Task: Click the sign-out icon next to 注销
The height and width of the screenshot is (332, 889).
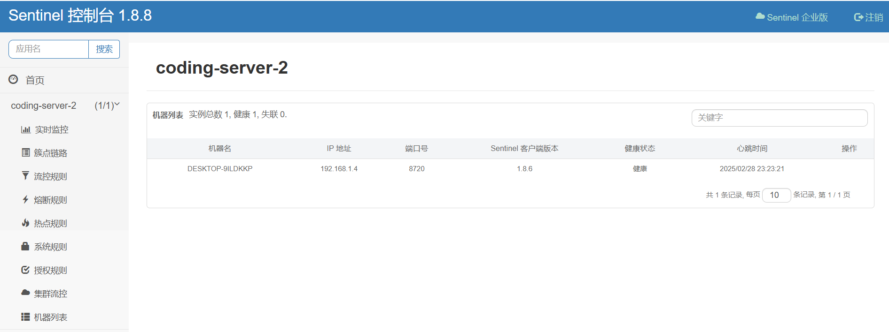Action: click(858, 17)
